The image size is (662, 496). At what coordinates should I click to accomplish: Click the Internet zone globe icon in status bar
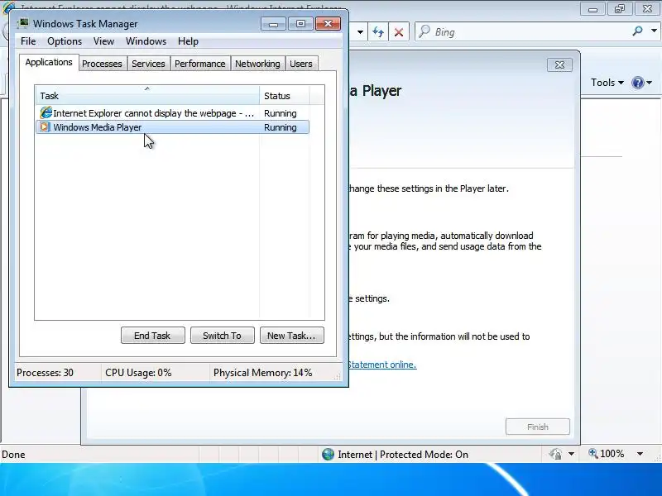(328, 454)
